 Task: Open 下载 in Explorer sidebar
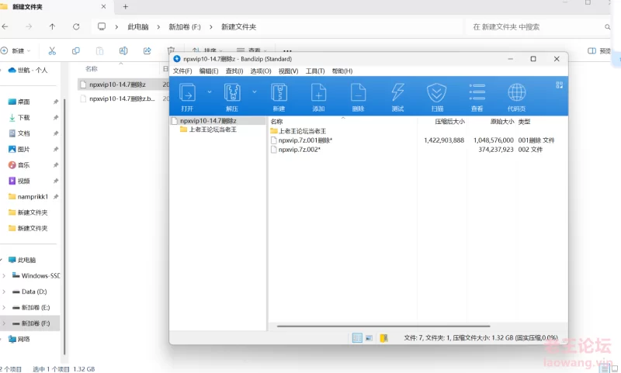[23, 117]
